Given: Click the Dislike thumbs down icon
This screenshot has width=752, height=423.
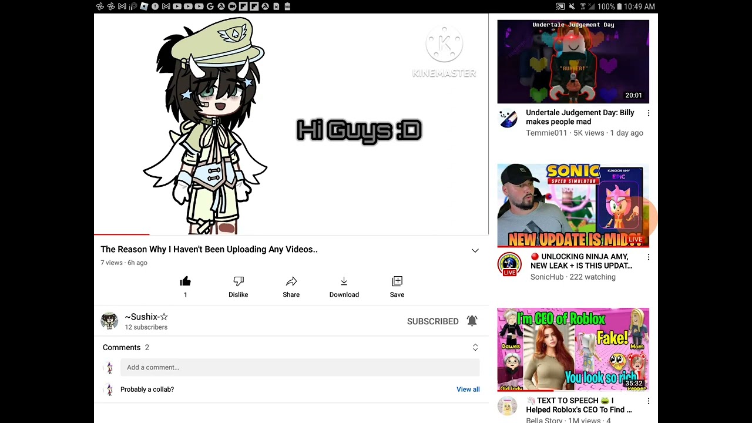Looking at the screenshot, I should 239,281.
